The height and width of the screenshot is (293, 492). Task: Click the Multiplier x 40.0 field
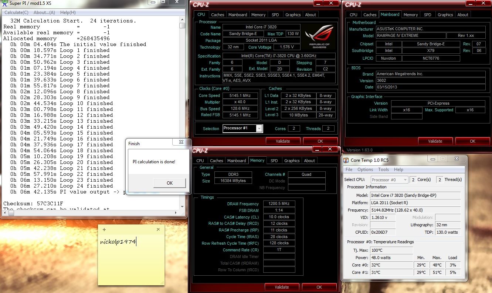(x=240, y=102)
